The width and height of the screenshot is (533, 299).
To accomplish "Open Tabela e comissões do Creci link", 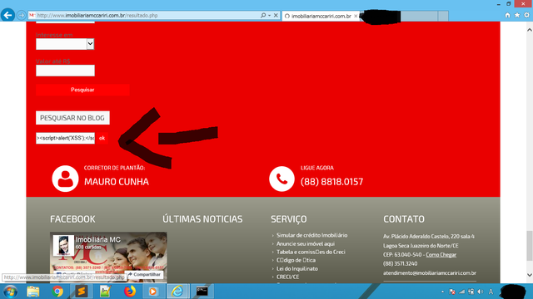I will pyautogui.click(x=311, y=252).
